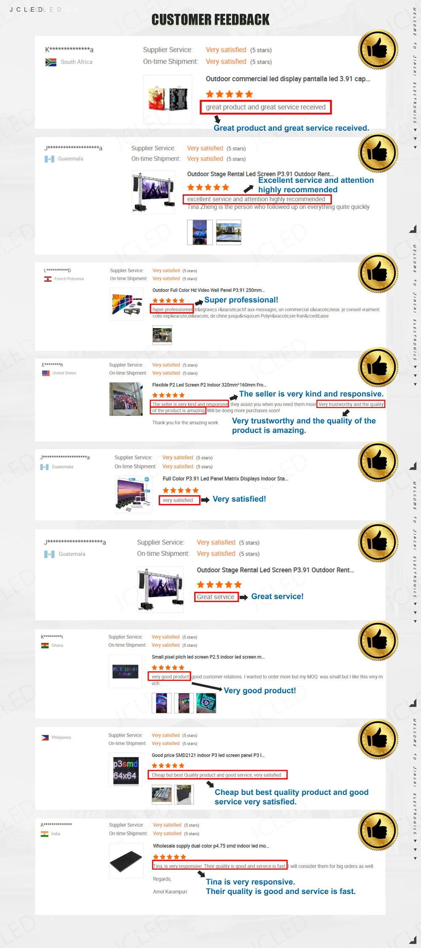Viewport: 421px width, 948px height.
Task: Click the Outdoor Full Color Hd Video Wall title
Action: point(208,290)
